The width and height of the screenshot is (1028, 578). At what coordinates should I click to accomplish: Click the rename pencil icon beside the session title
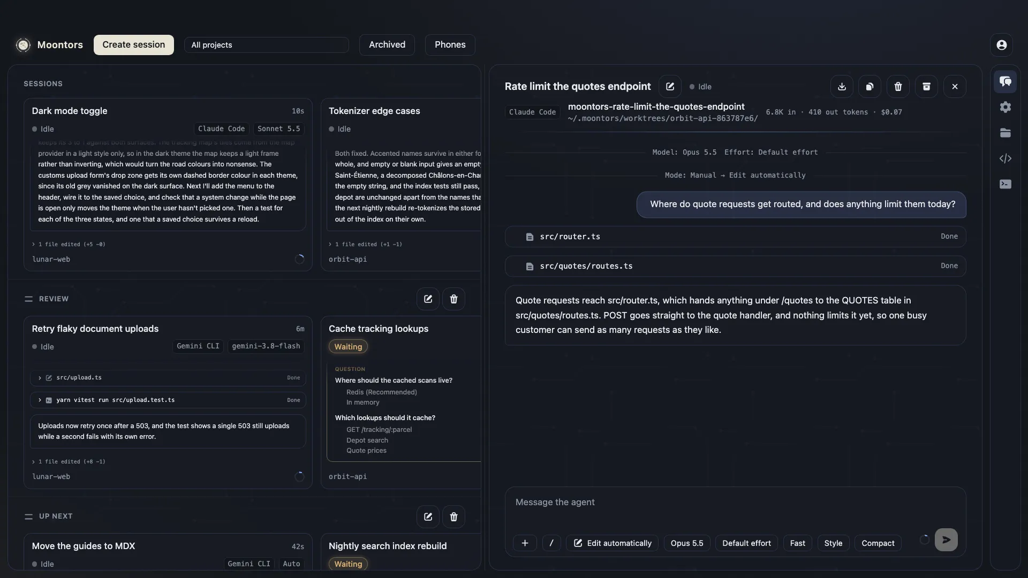coord(670,87)
